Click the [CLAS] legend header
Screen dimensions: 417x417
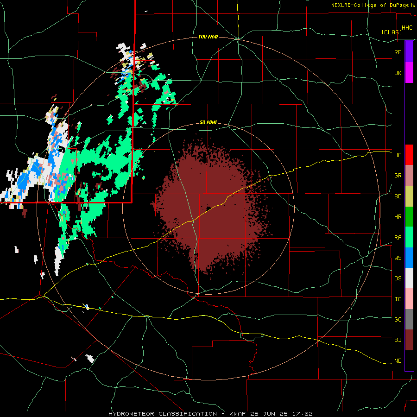392,32
